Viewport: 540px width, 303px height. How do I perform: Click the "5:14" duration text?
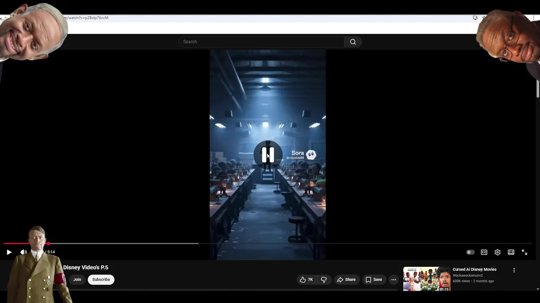[51, 252]
